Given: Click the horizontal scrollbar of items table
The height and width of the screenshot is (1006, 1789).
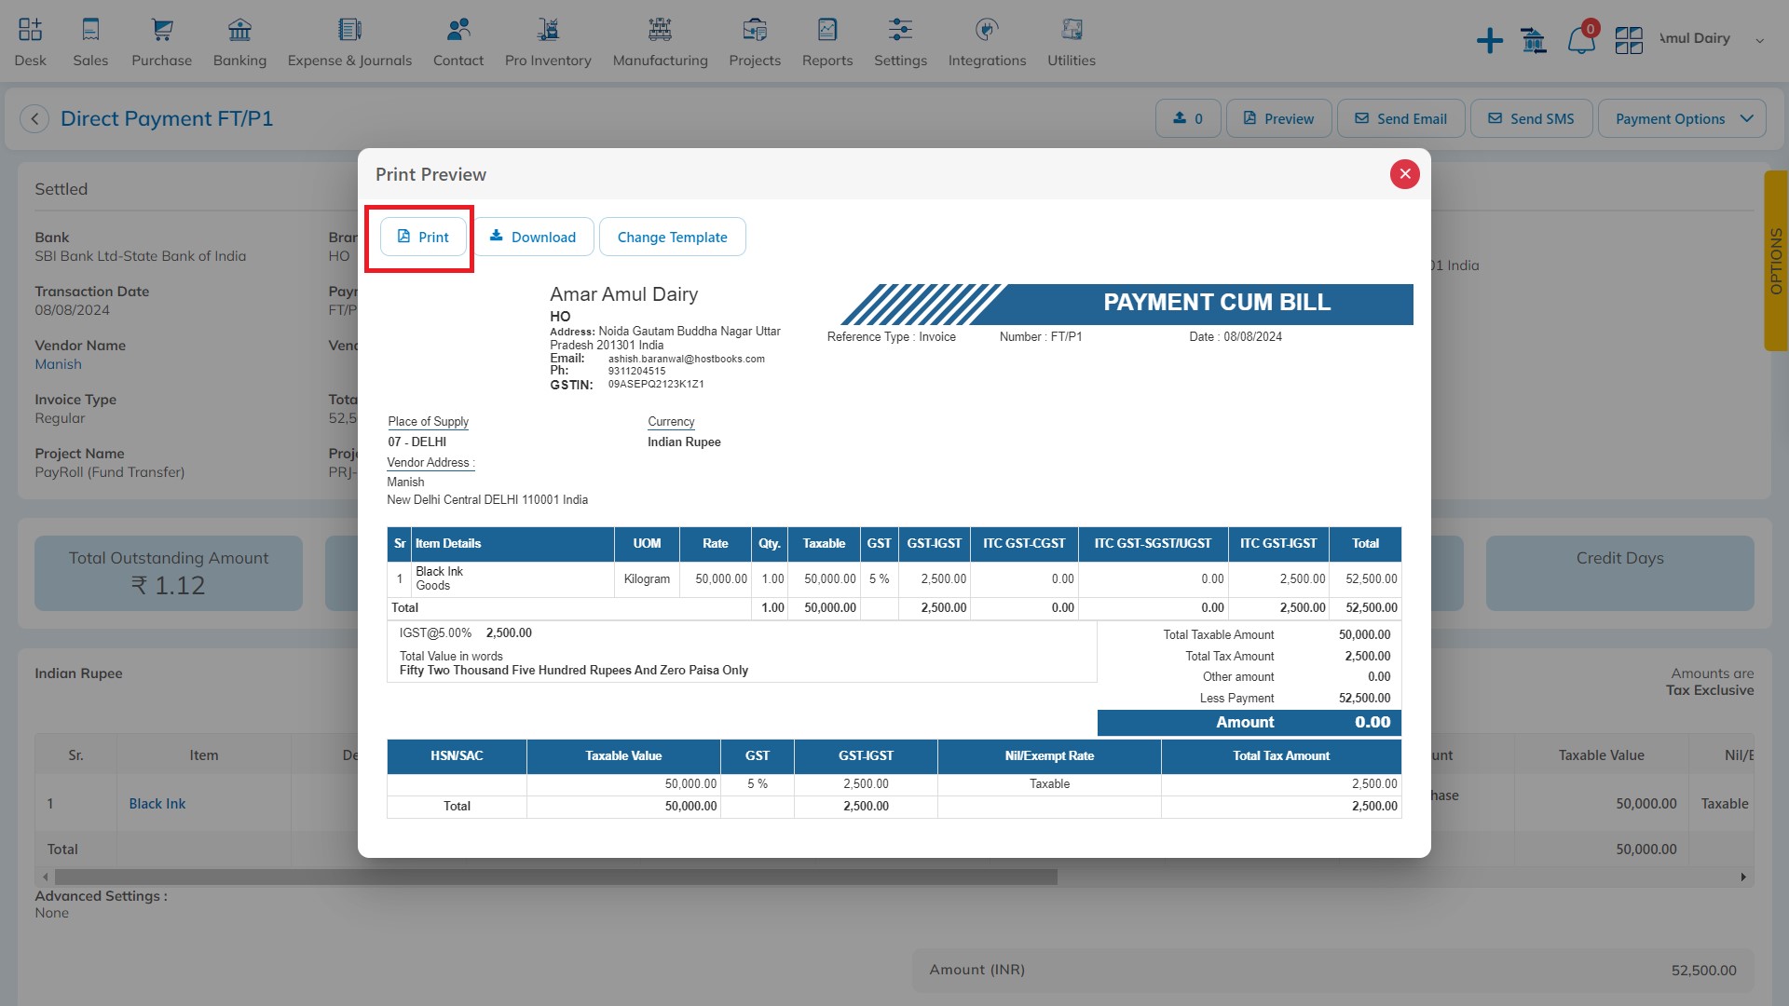Looking at the screenshot, I should (556, 877).
